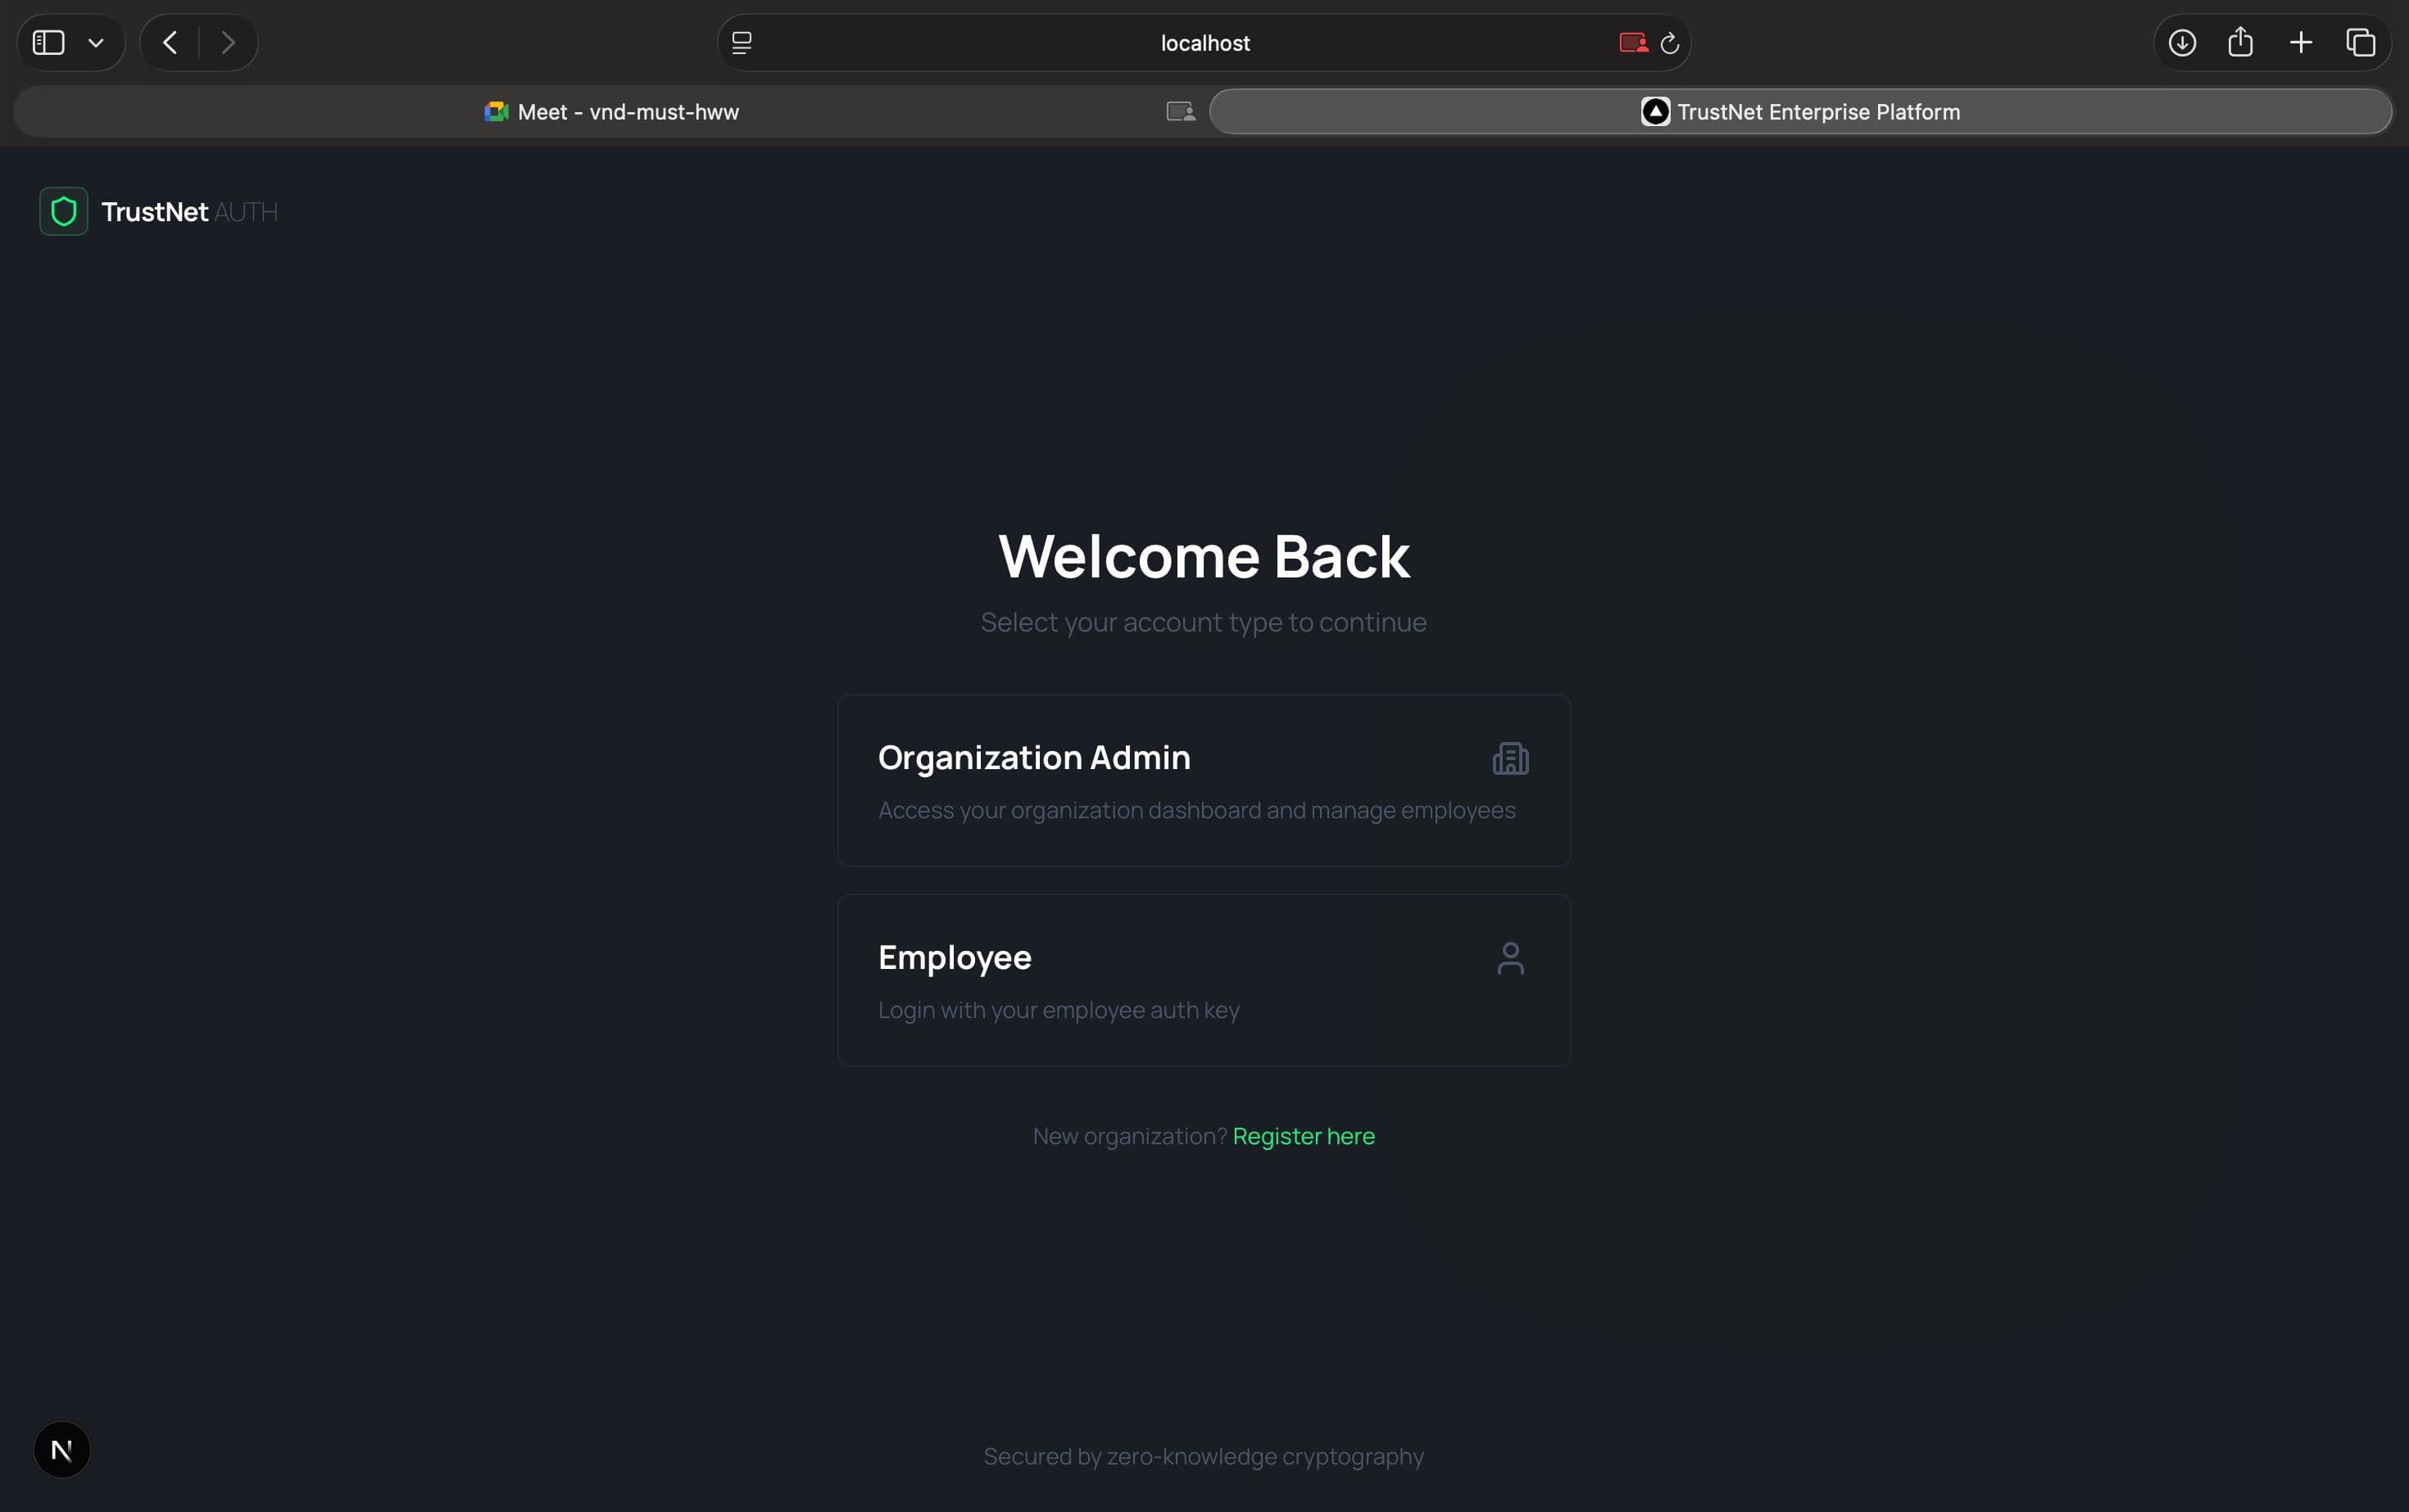Viewport: 2409px width, 1512px height.
Task: Click the TrustNet shield logo
Action: point(62,211)
